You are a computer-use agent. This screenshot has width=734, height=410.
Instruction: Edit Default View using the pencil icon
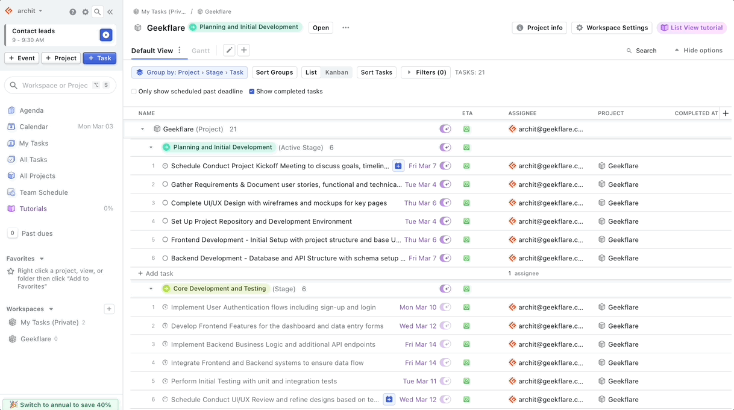229,50
